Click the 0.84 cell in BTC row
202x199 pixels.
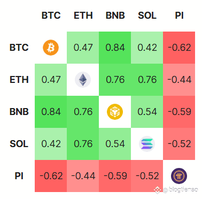click(x=115, y=48)
